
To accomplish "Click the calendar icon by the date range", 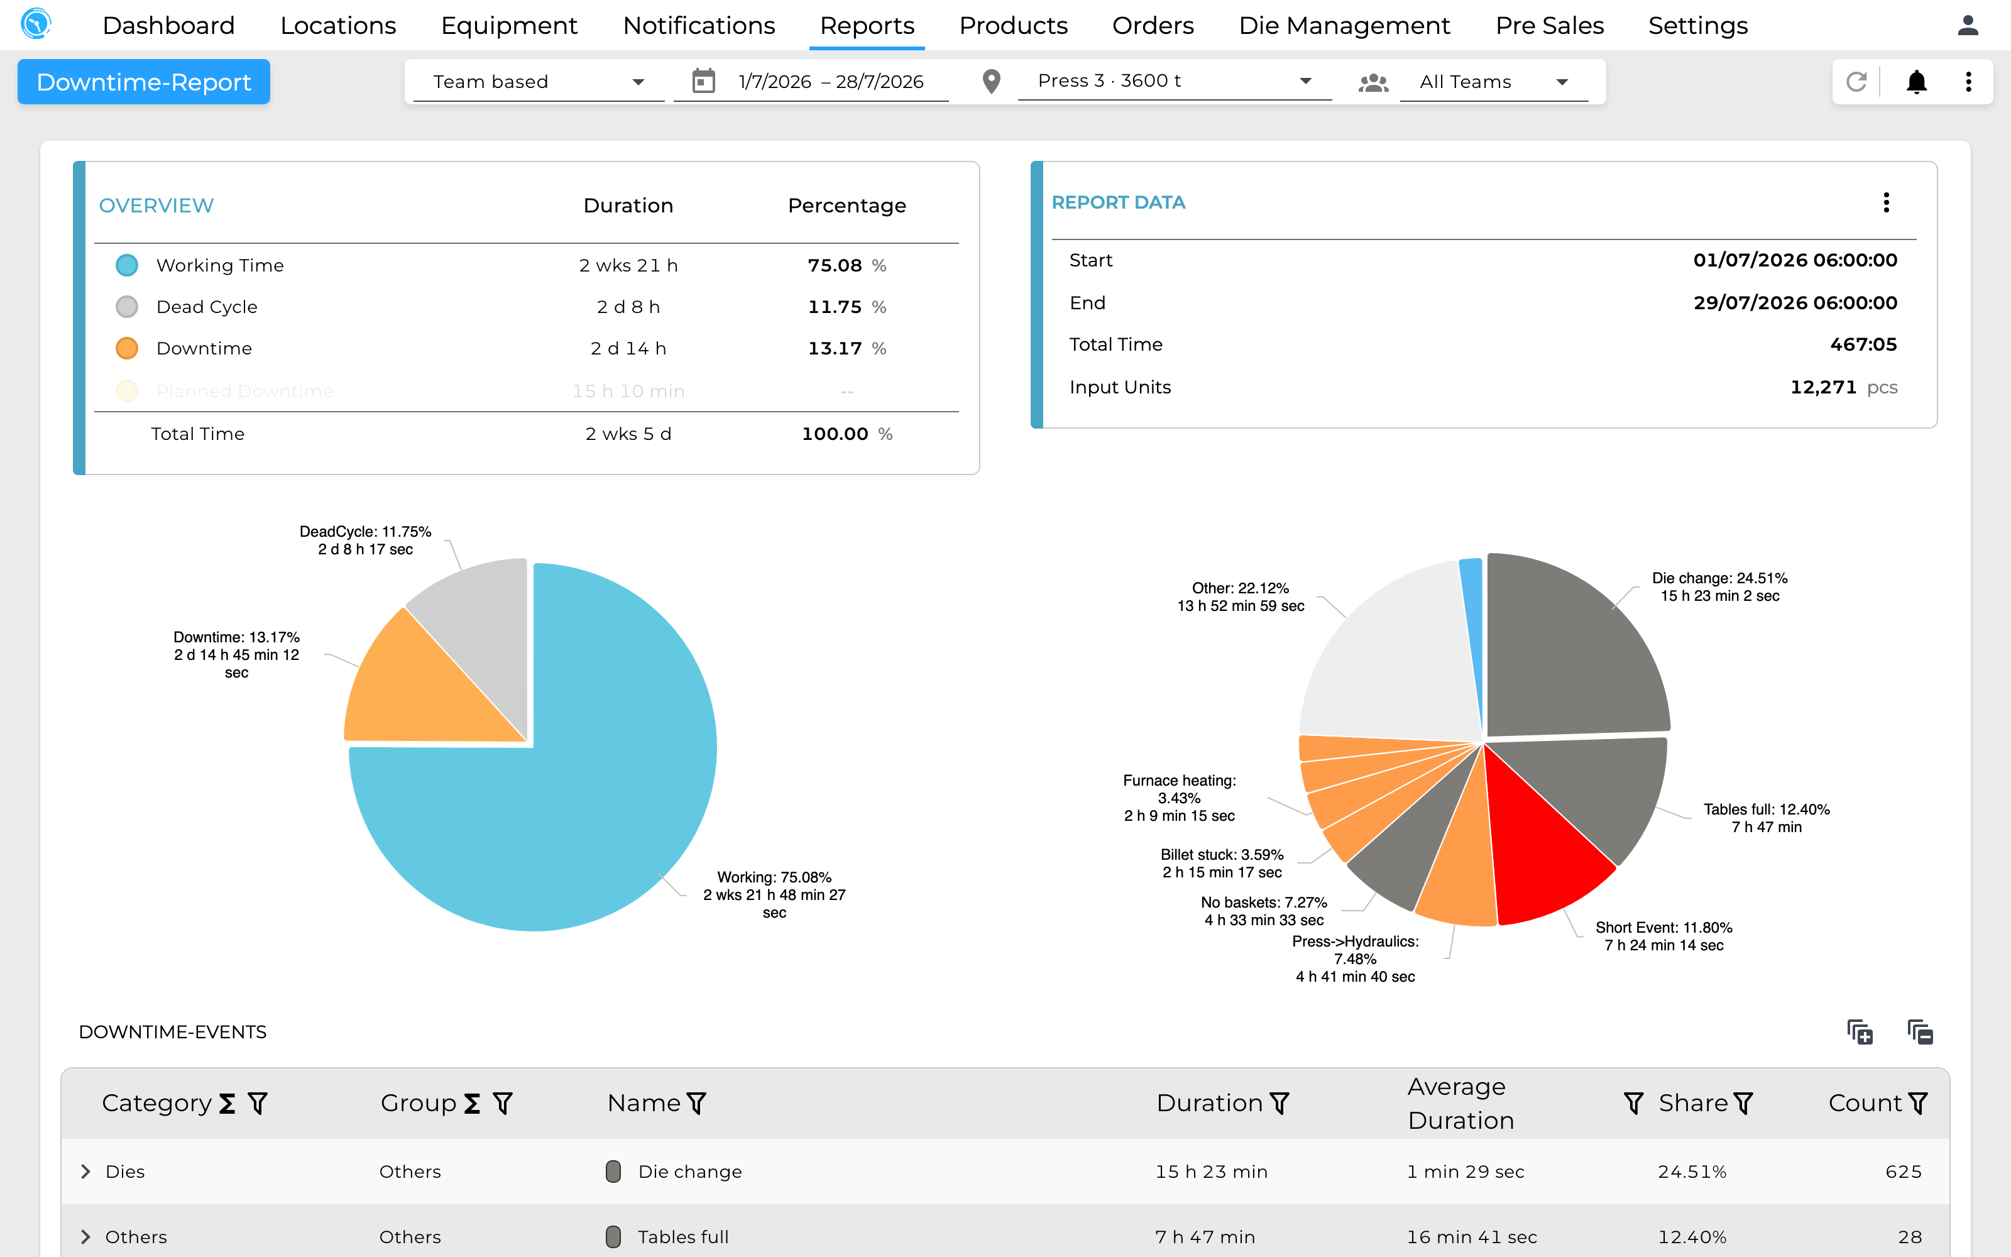I will pyautogui.click(x=704, y=82).
